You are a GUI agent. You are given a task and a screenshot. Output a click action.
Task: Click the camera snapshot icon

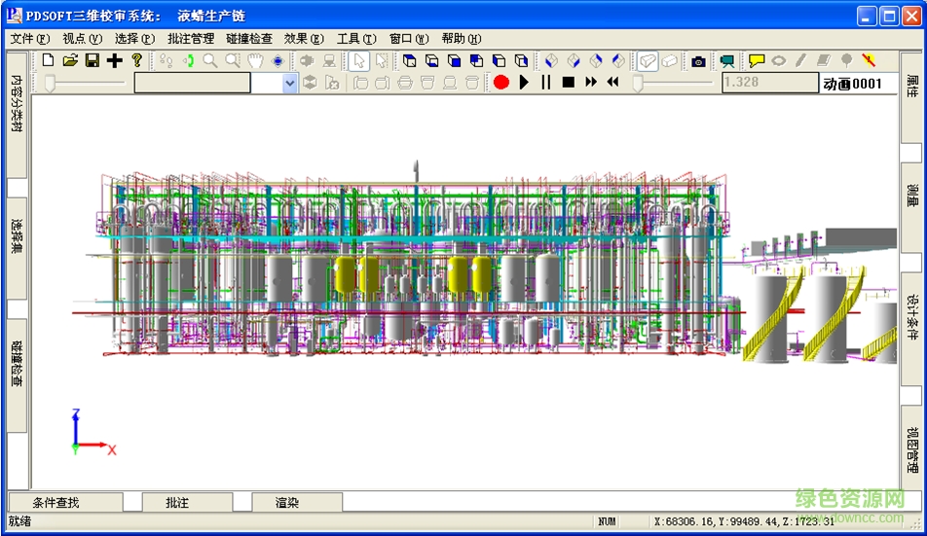pos(698,60)
